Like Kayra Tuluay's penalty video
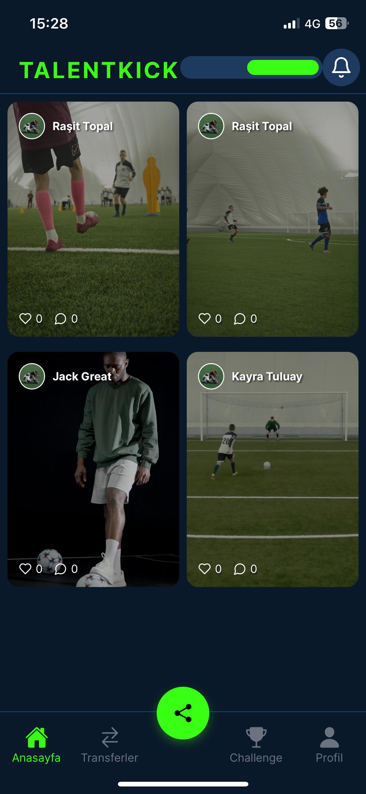Image resolution: width=366 pixels, height=794 pixels. [x=205, y=569]
